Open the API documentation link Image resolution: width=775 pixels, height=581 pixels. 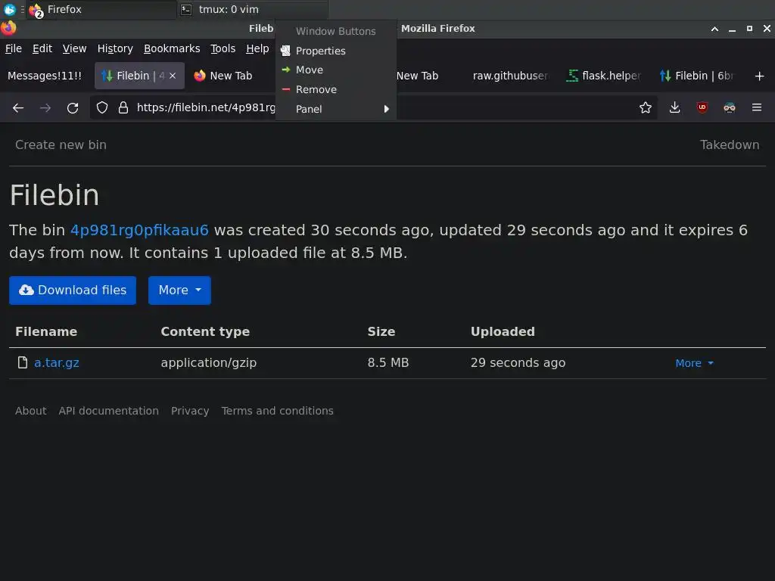[109, 411]
